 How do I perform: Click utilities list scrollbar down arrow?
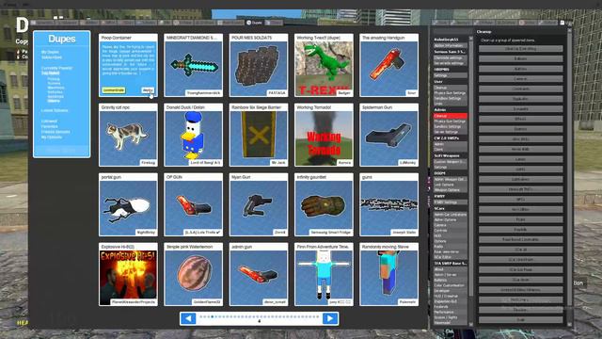(x=471, y=325)
